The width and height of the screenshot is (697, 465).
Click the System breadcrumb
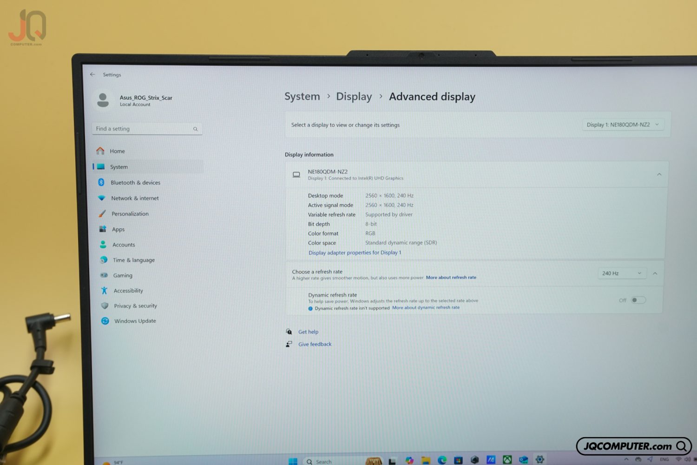(x=302, y=96)
